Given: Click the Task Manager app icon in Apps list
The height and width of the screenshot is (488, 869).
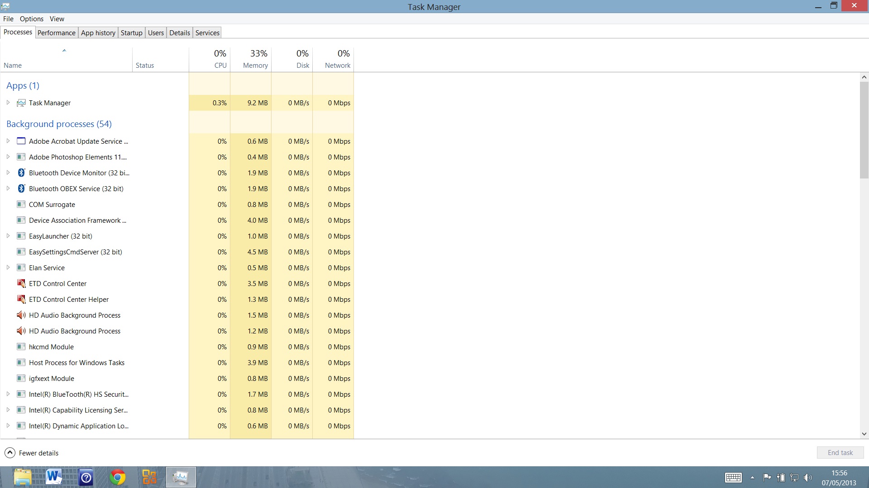Looking at the screenshot, I should [x=21, y=103].
